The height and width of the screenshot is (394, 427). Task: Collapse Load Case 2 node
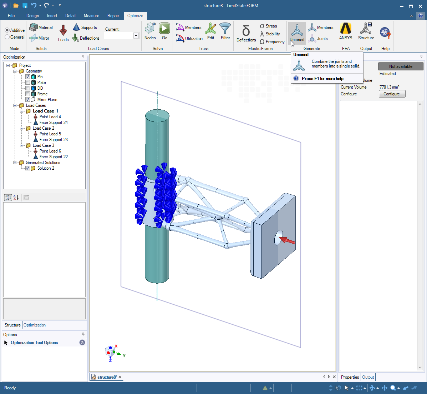(21, 129)
